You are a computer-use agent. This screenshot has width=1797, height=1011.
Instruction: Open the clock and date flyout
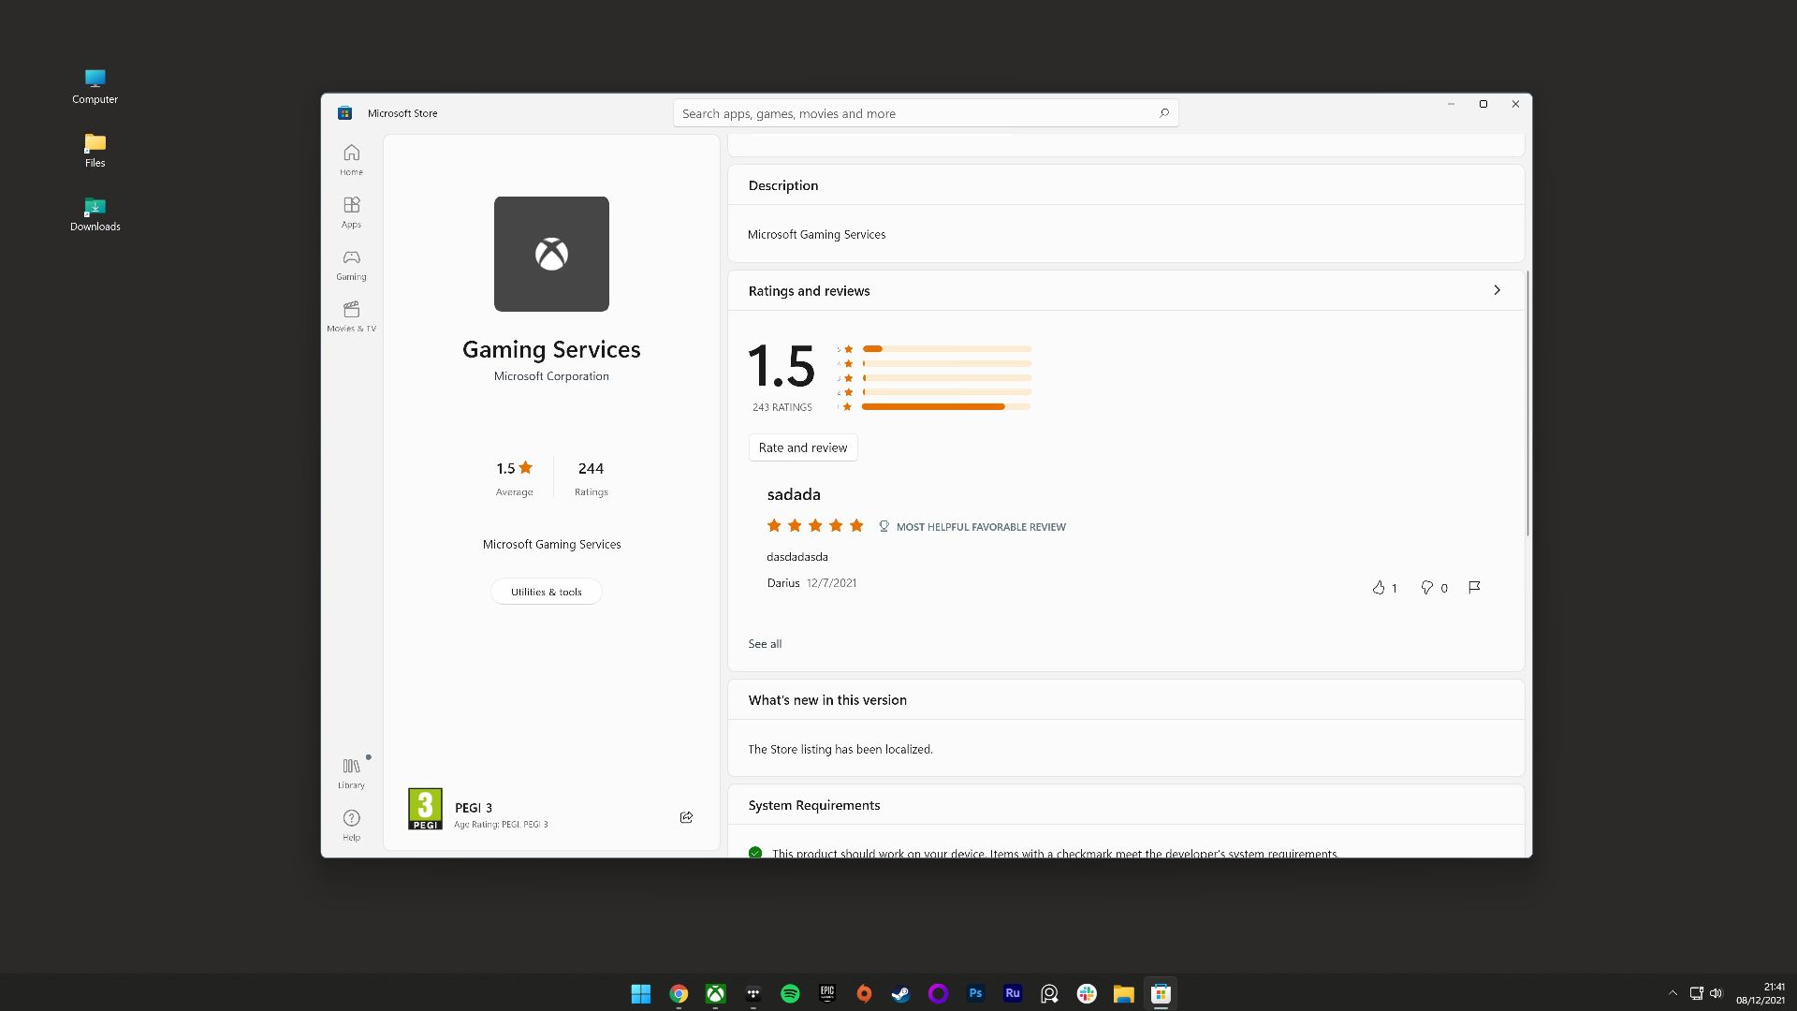tap(1760, 993)
